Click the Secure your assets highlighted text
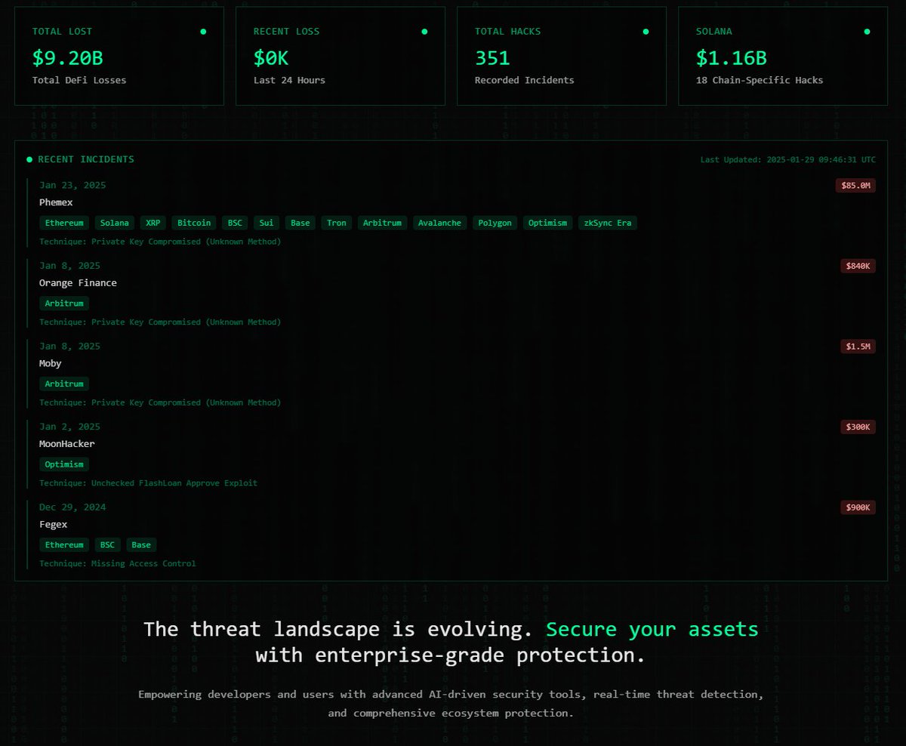 [x=652, y=629]
